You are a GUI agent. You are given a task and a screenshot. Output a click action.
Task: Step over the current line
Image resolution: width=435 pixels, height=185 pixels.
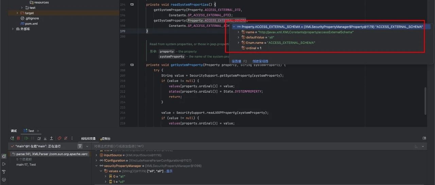39,138
